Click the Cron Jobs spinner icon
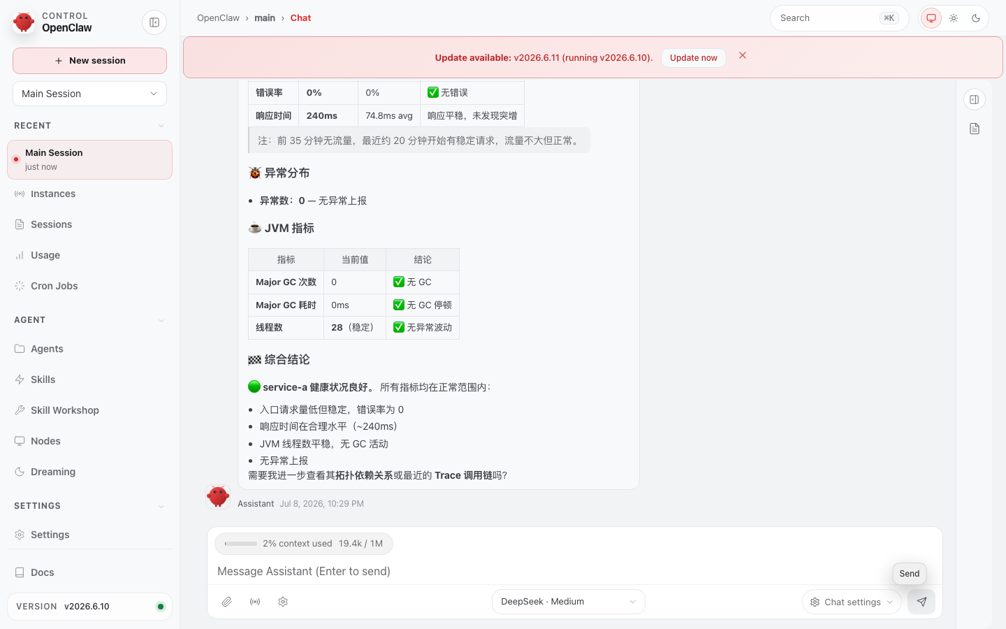This screenshot has width=1006, height=629. click(20, 286)
